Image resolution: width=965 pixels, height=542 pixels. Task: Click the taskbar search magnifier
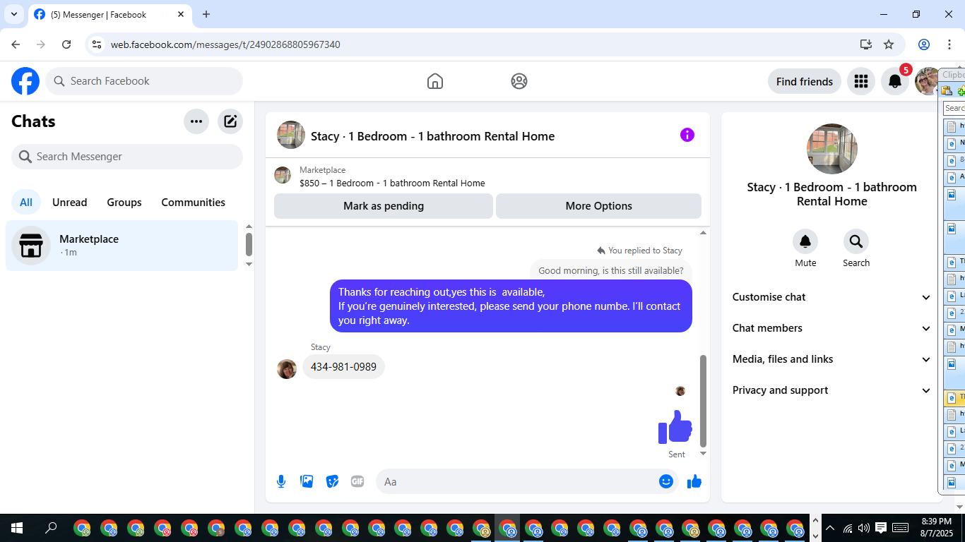click(x=51, y=527)
